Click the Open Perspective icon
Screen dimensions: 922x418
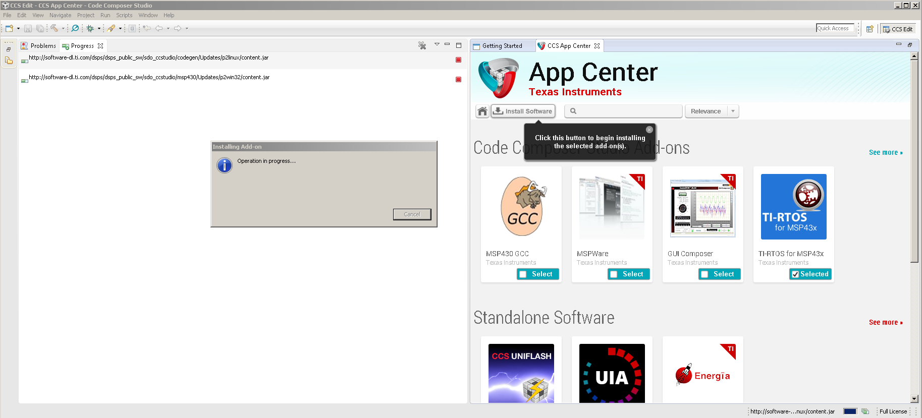point(870,29)
